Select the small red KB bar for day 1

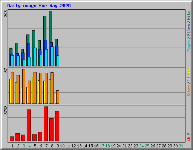click(x=12, y=139)
